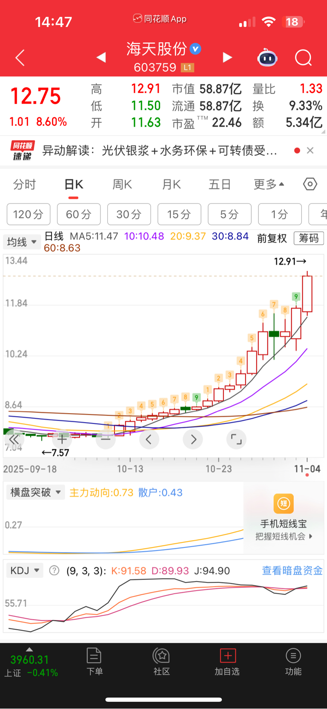Tap the double left arrow on the chart

pos(14,440)
